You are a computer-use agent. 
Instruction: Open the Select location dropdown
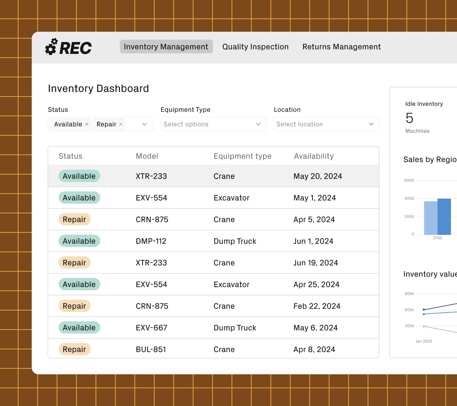326,124
